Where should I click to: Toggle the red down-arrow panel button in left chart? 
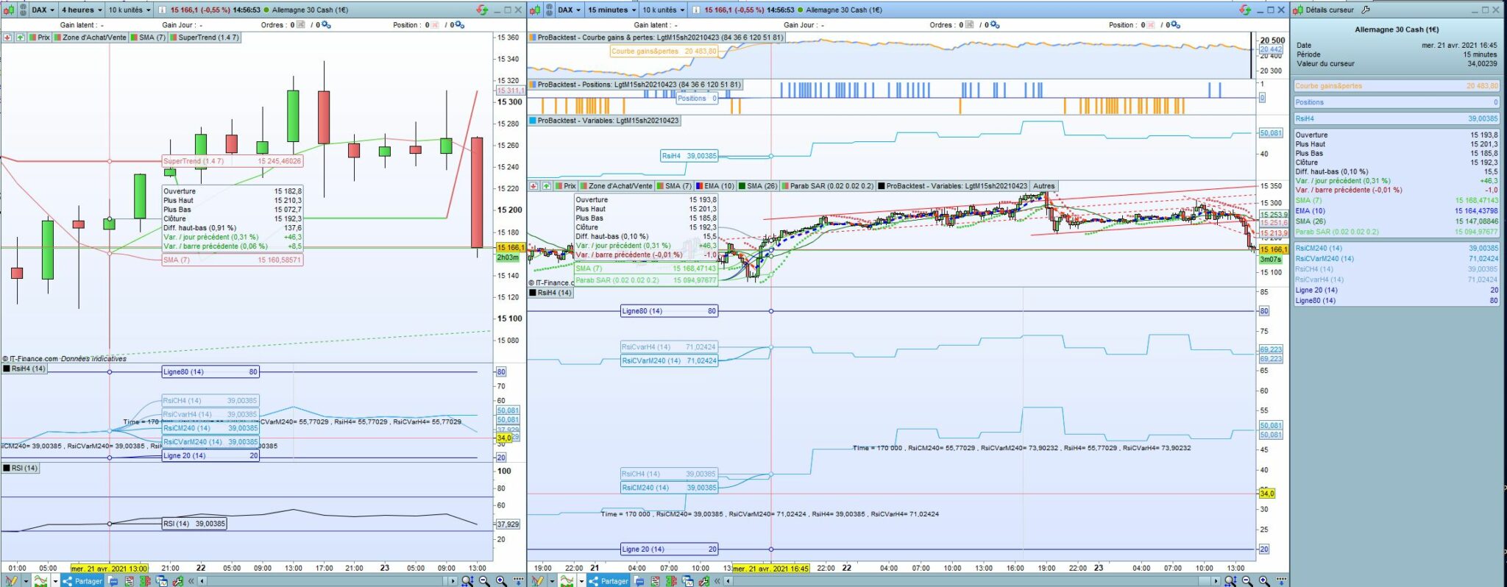(7, 38)
